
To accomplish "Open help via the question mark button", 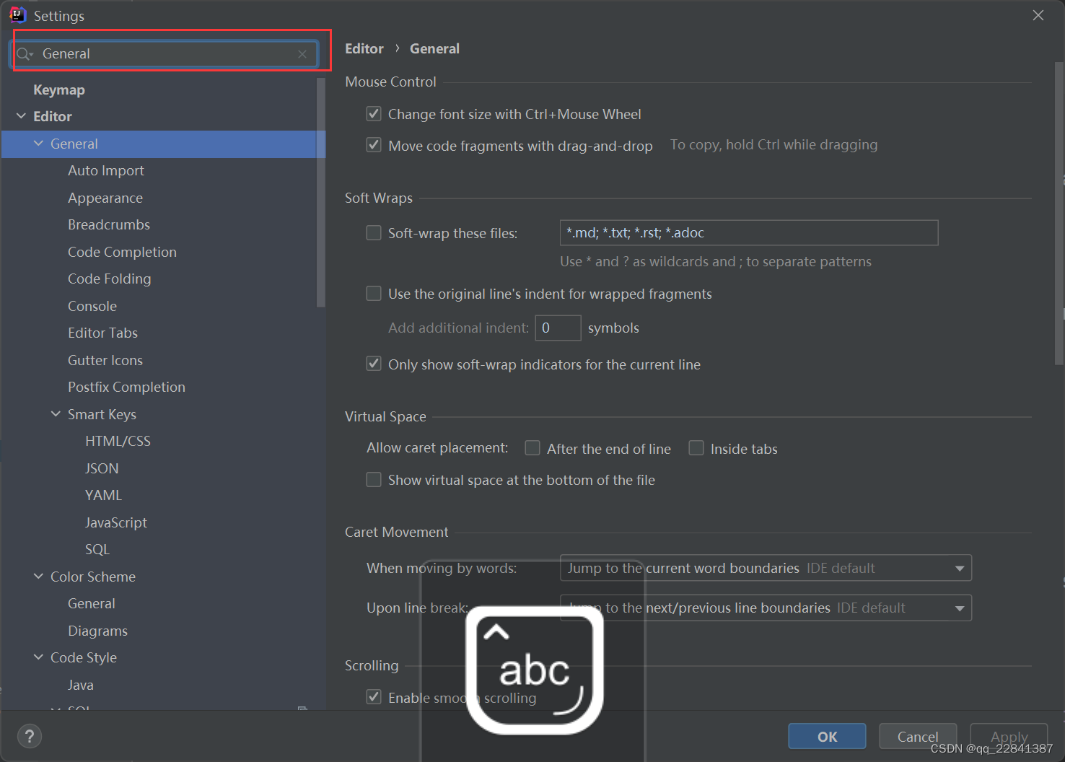I will pos(30,736).
